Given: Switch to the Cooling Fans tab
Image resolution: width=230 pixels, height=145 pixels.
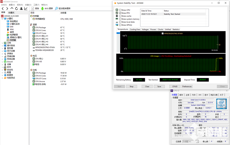Looking at the screenshot, I should click(x=135, y=30).
